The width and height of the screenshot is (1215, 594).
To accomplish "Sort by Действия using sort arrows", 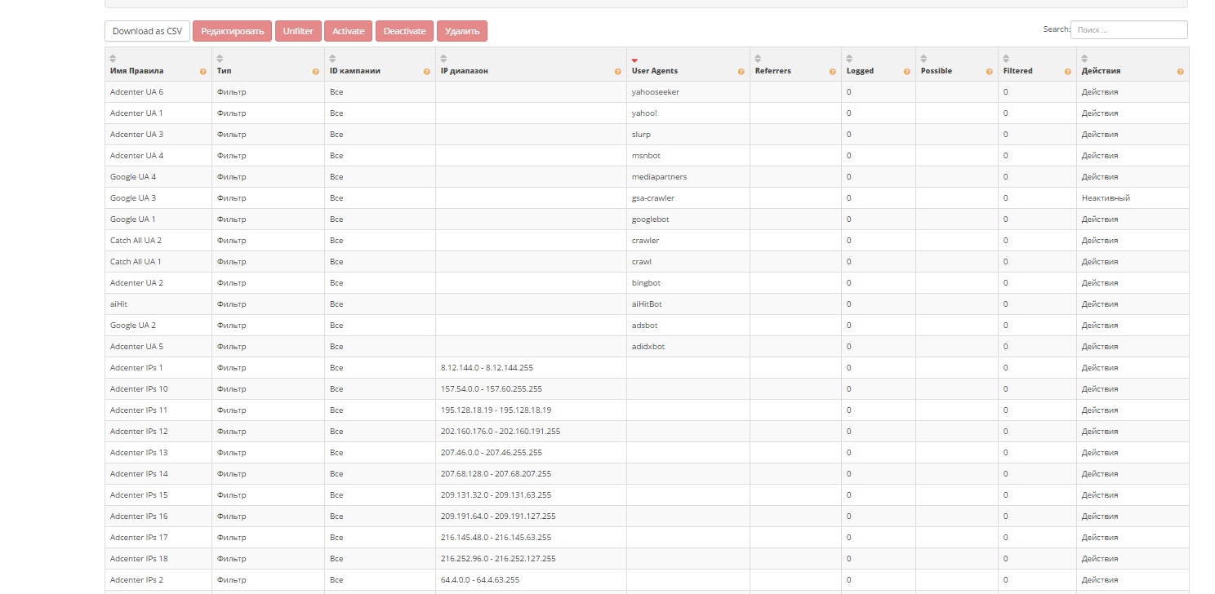I will [1084, 58].
